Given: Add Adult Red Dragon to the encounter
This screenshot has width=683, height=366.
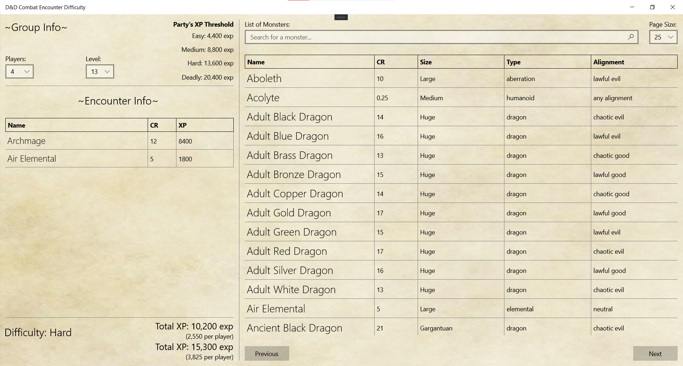Looking at the screenshot, I should (287, 251).
